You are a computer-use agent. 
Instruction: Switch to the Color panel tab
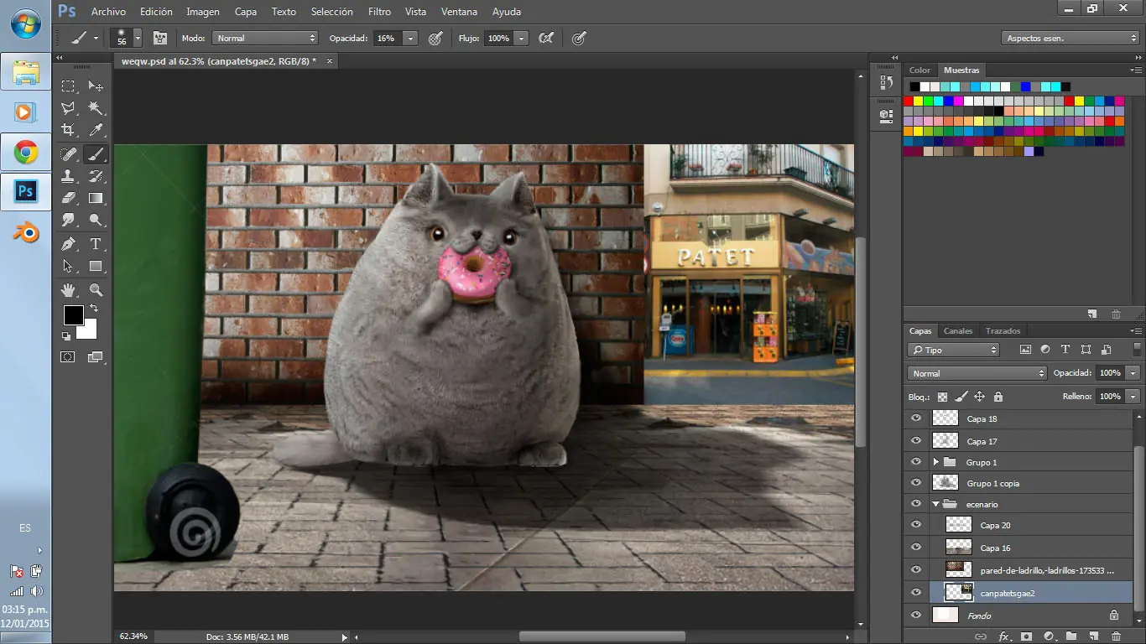(920, 70)
